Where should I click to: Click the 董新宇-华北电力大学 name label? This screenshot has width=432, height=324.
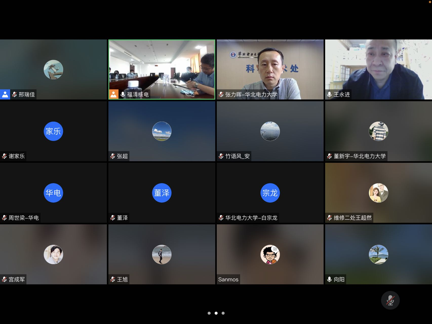(360, 156)
